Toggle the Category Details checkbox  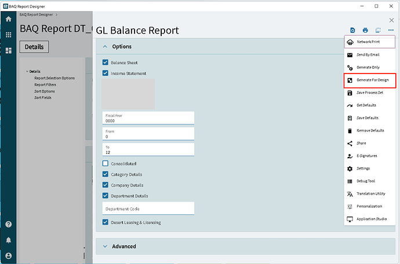click(106, 174)
